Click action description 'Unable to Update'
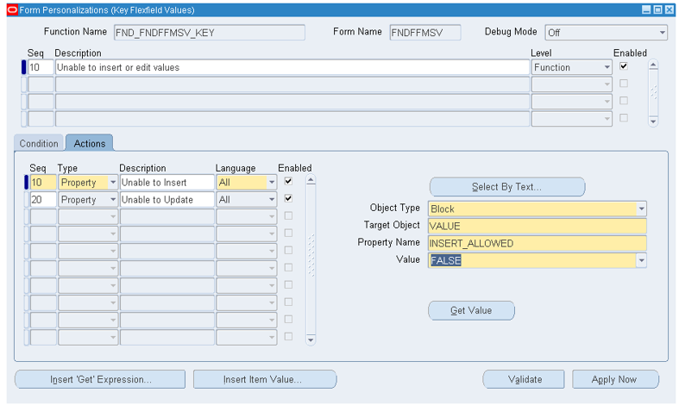The image size is (679, 405). click(x=167, y=200)
